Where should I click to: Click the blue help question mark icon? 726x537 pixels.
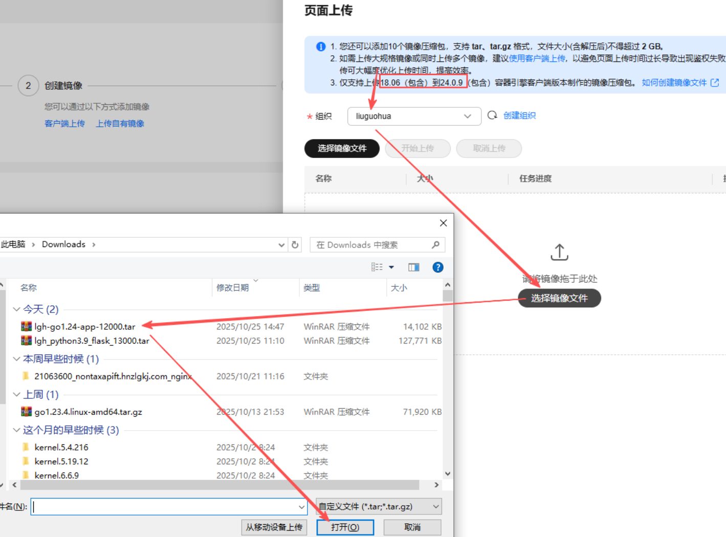[x=438, y=267]
